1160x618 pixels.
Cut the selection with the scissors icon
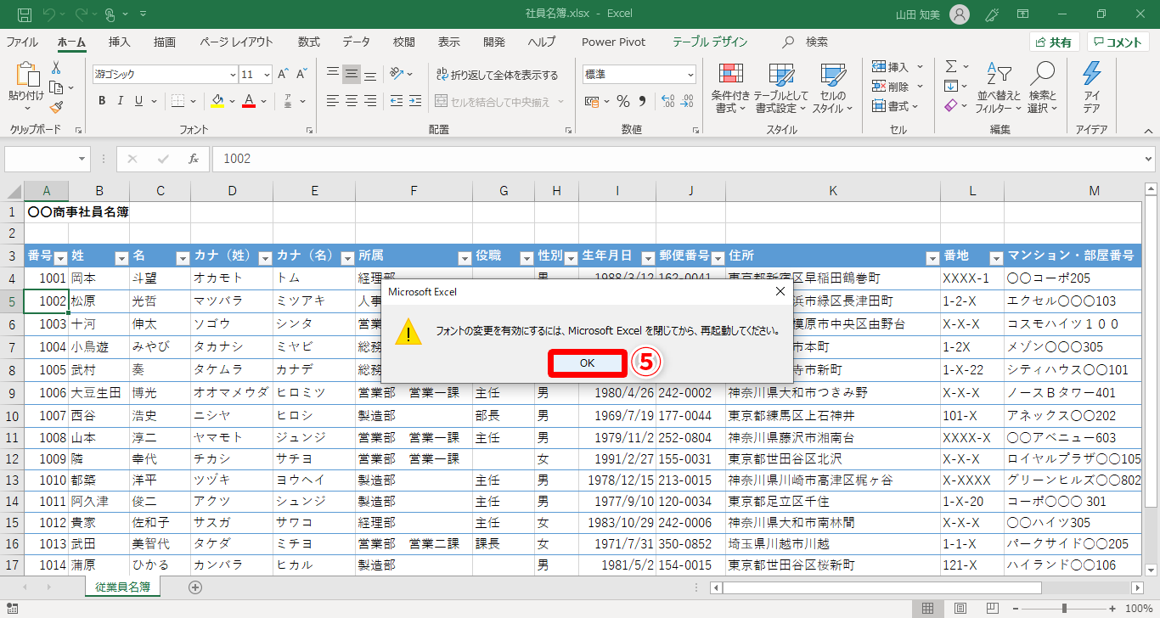click(56, 68)
